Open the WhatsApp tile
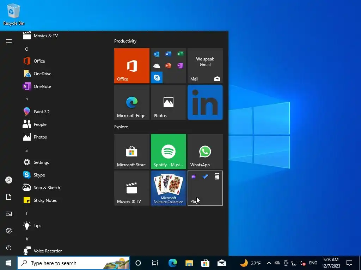 click(205, 152)
